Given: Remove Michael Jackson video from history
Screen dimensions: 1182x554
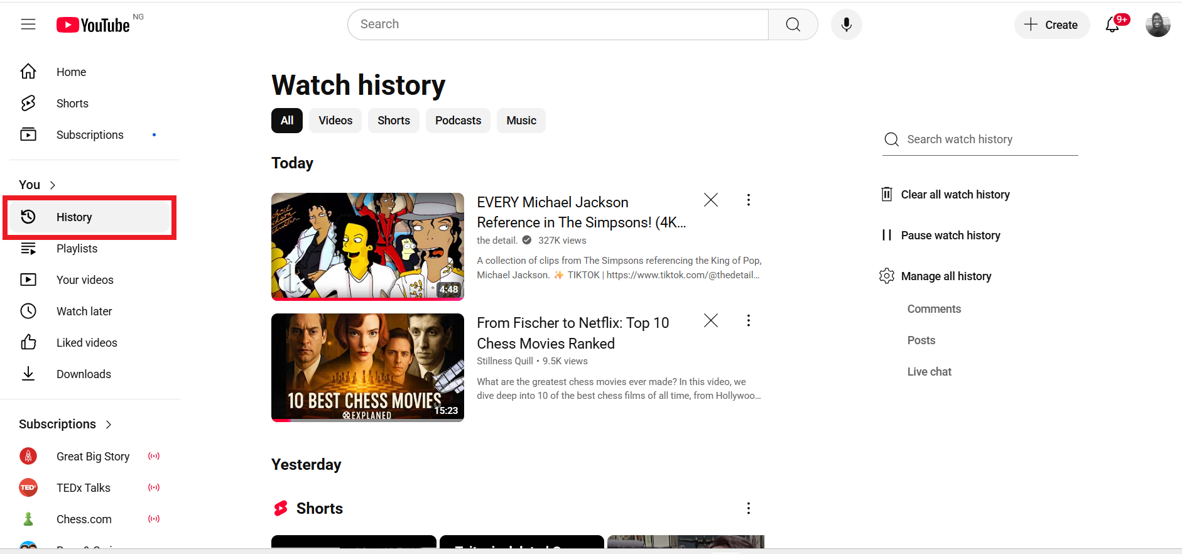Looking at the screenshot, I should pos(711,200).
